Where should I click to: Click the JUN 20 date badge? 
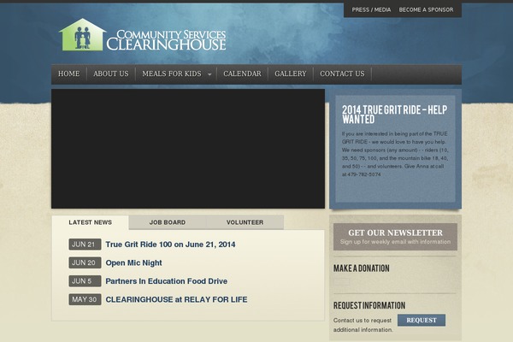[85, 262]
